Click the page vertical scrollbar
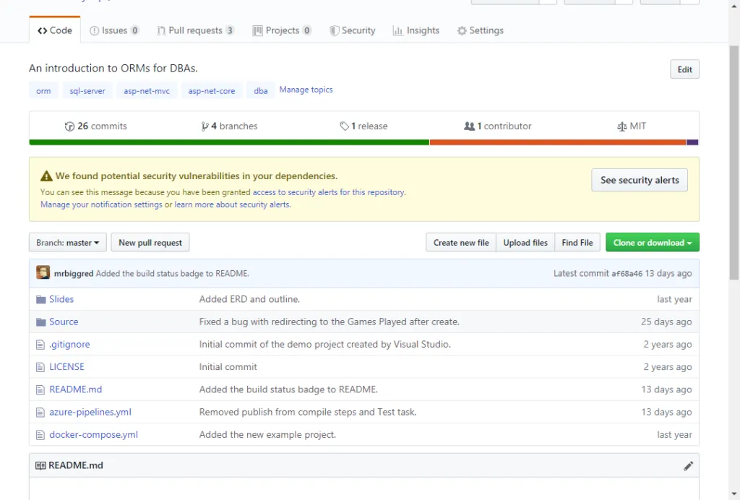740x500 pixels. (x=734, y=163)
